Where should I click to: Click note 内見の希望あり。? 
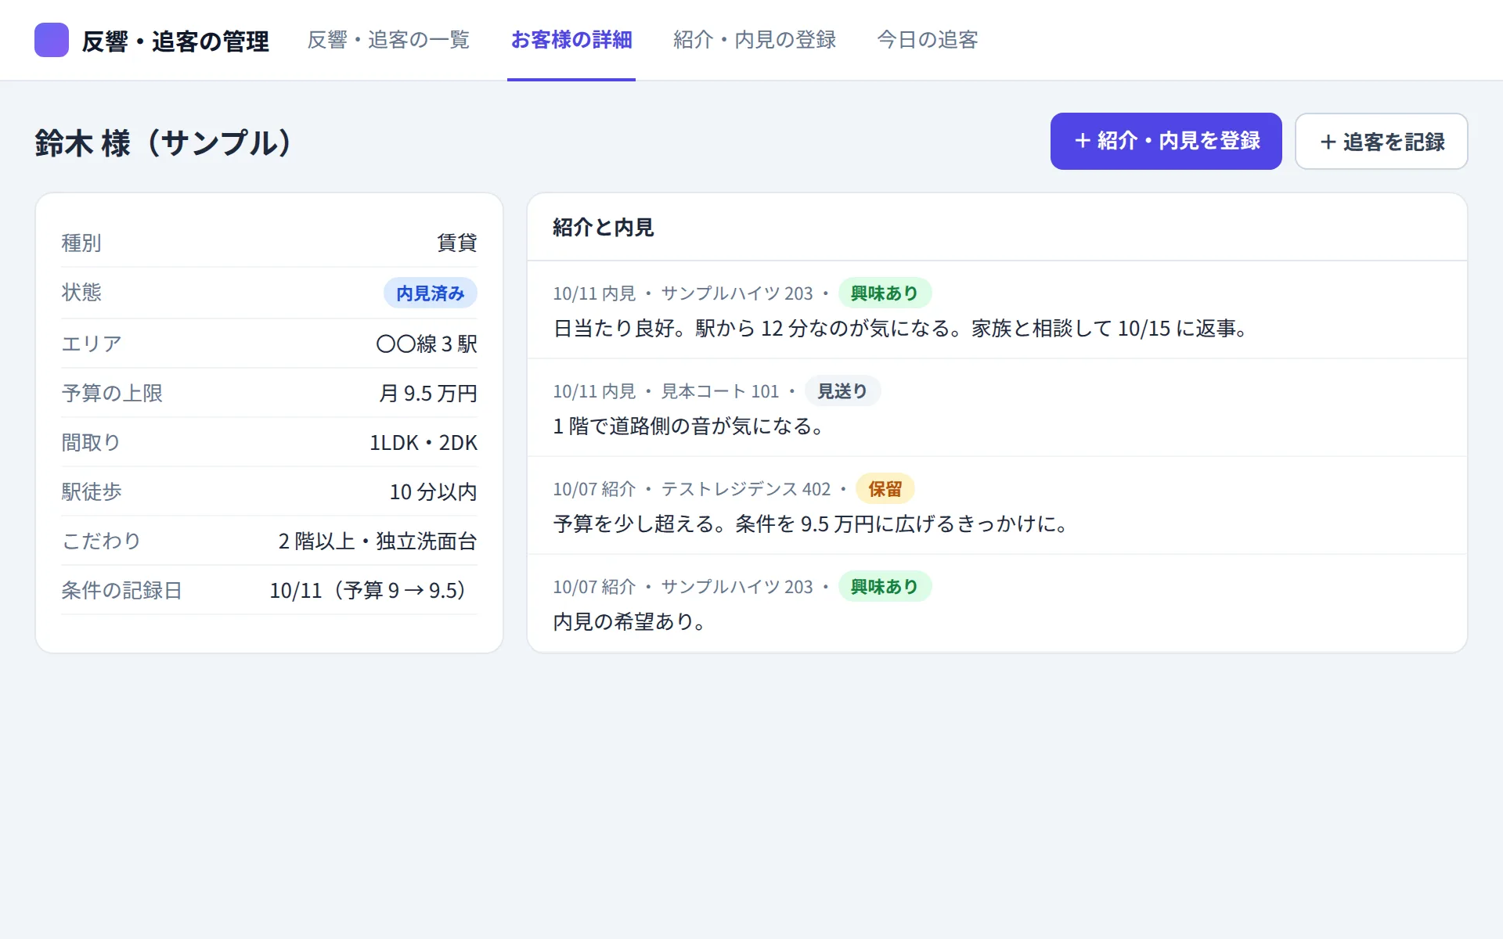click(x=631, y=621)
